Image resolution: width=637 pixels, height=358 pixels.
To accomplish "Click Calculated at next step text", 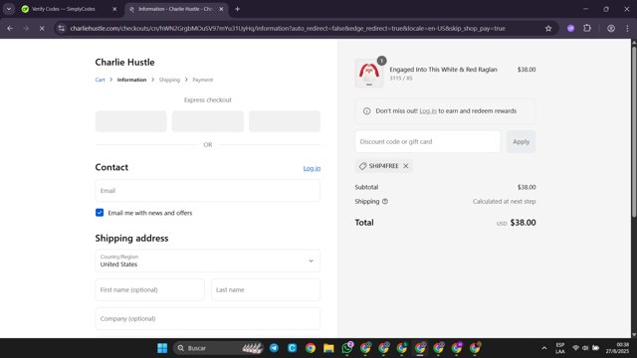I will pyautogui.click(x=505, y=201).
